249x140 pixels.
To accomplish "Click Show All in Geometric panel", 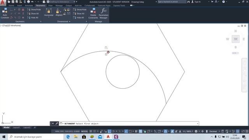I will coord(33,14).
